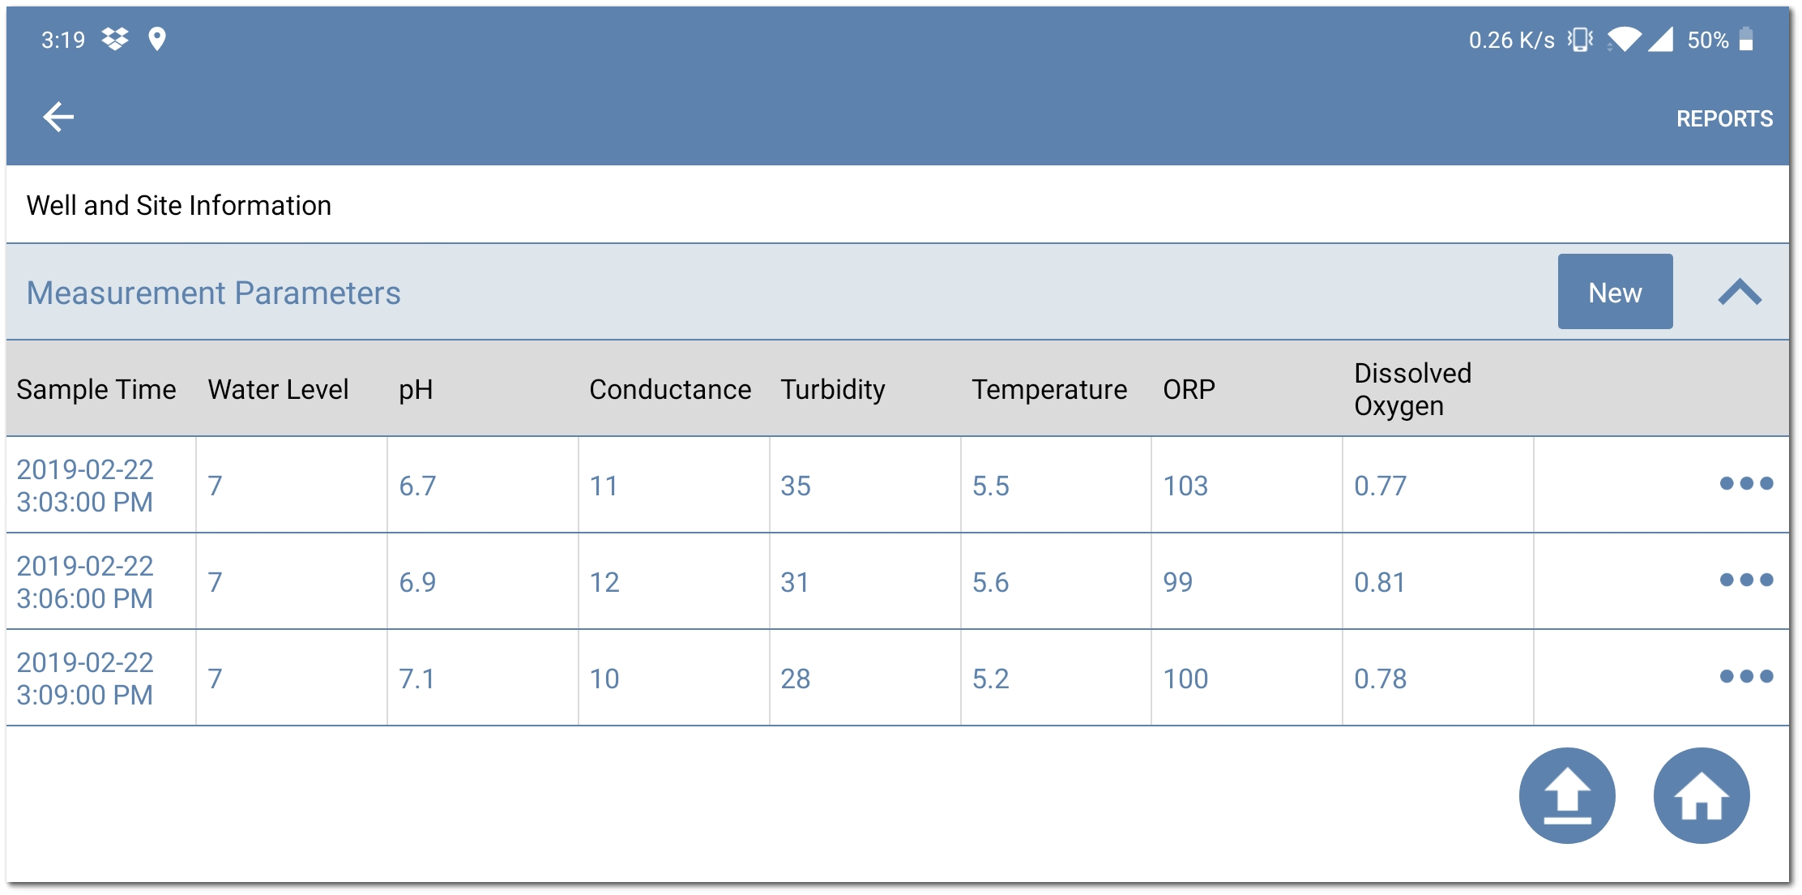Click the Sample Time column header
Image resolution: width=1802 pixels, height=895 pixels.
(x=96, y=389)
